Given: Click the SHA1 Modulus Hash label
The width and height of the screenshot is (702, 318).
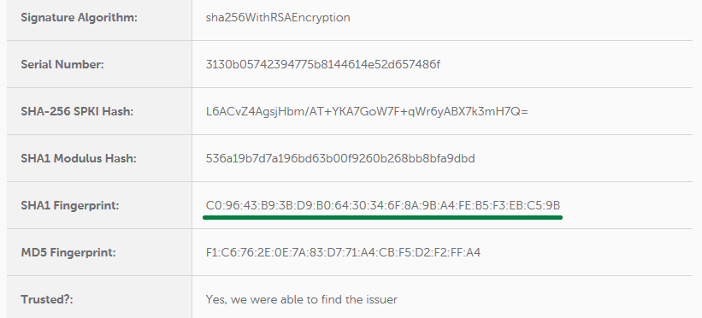Looking at the screenshot, I should coord(79,158).
